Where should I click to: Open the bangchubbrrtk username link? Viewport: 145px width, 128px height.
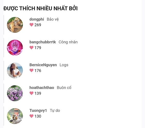pos(43,42)
